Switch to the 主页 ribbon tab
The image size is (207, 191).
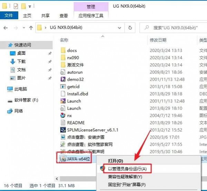(x=27, y=16)
